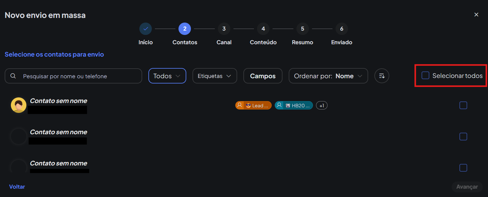Jump to step 4 Conteúdo
Viewport: 488px width, 197px height.
click(x=263, y=29)
